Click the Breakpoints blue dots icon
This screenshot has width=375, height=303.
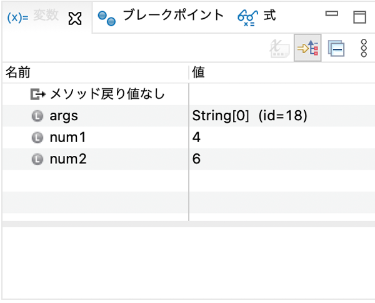pos(107,18)
